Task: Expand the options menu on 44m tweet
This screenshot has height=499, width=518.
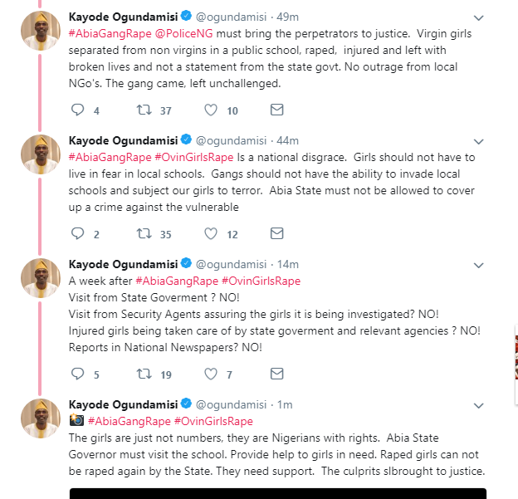Action: 479,142
